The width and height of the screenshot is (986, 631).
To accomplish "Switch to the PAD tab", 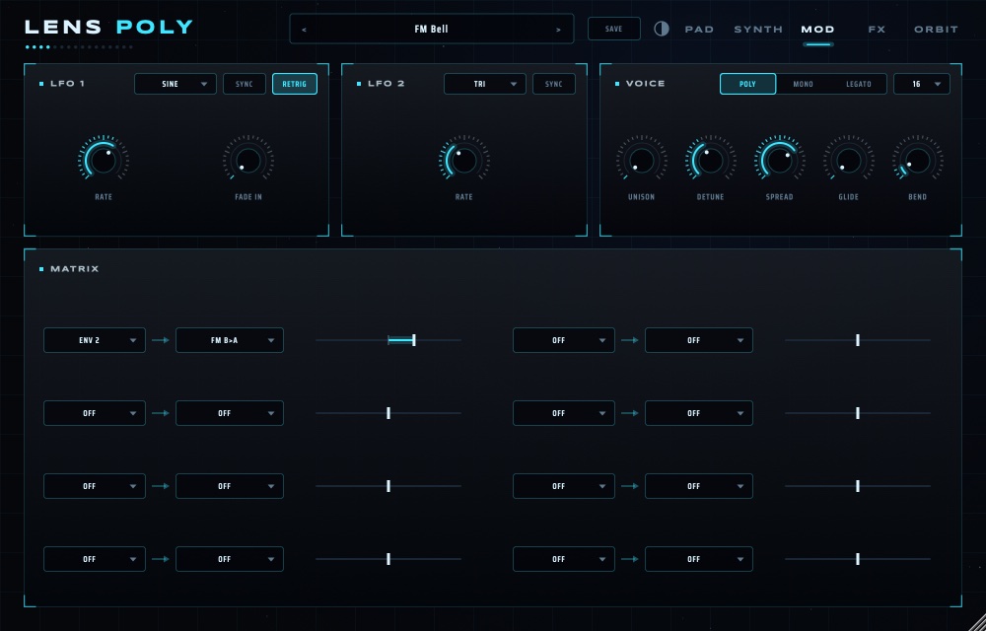I will tap(699, 30).
